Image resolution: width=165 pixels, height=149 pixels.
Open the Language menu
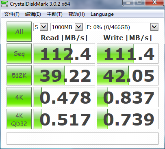102,14
